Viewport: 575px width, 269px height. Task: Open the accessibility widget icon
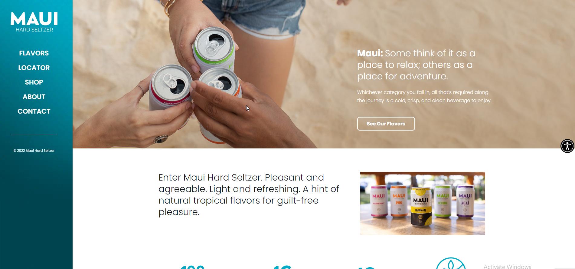click(x=567, y=146)
